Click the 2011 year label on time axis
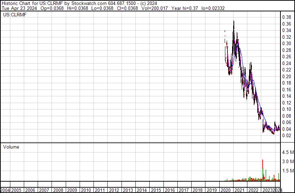Viewport: 295px width, 193px height. 100,191
